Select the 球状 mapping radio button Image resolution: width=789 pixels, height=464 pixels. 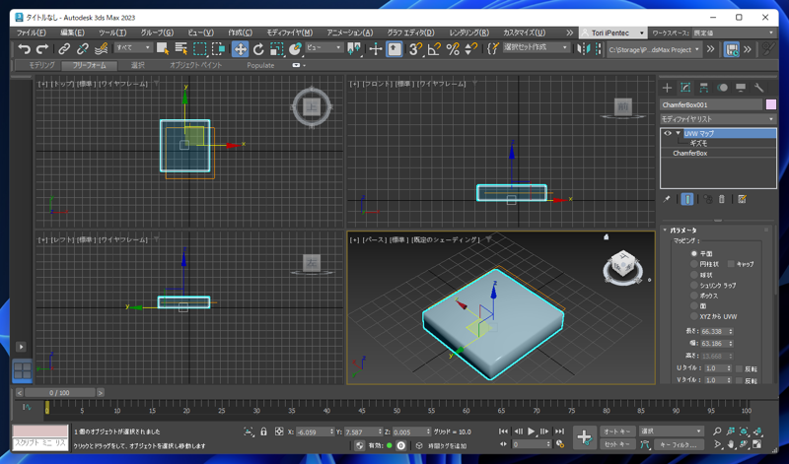pos(694,275)
